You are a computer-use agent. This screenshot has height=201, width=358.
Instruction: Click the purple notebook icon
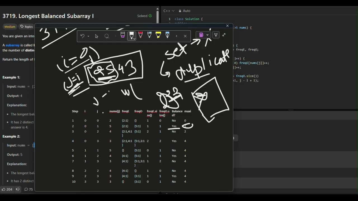[x=201, y=35]
